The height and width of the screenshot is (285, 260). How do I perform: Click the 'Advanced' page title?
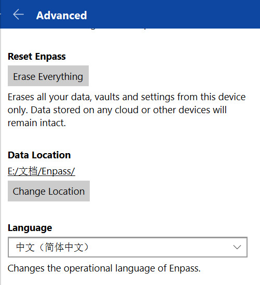coord(61,15)
